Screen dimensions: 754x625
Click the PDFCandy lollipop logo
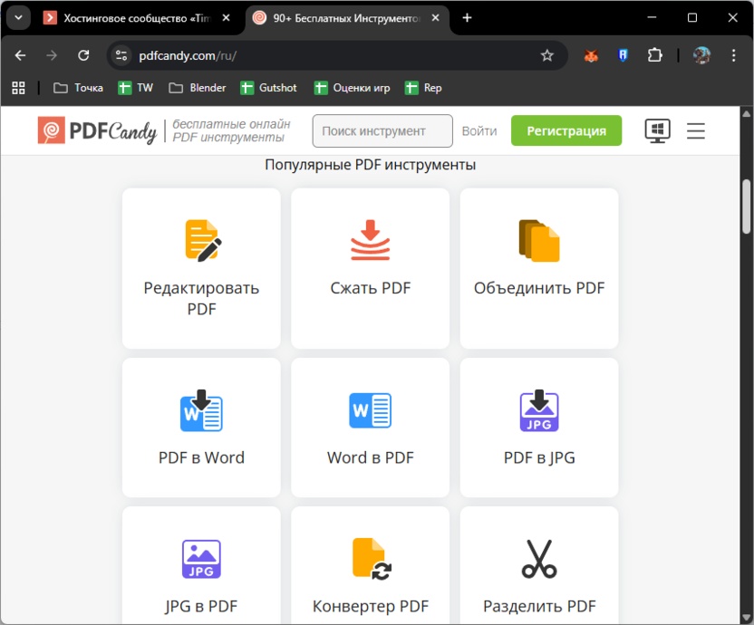point(51,130)
